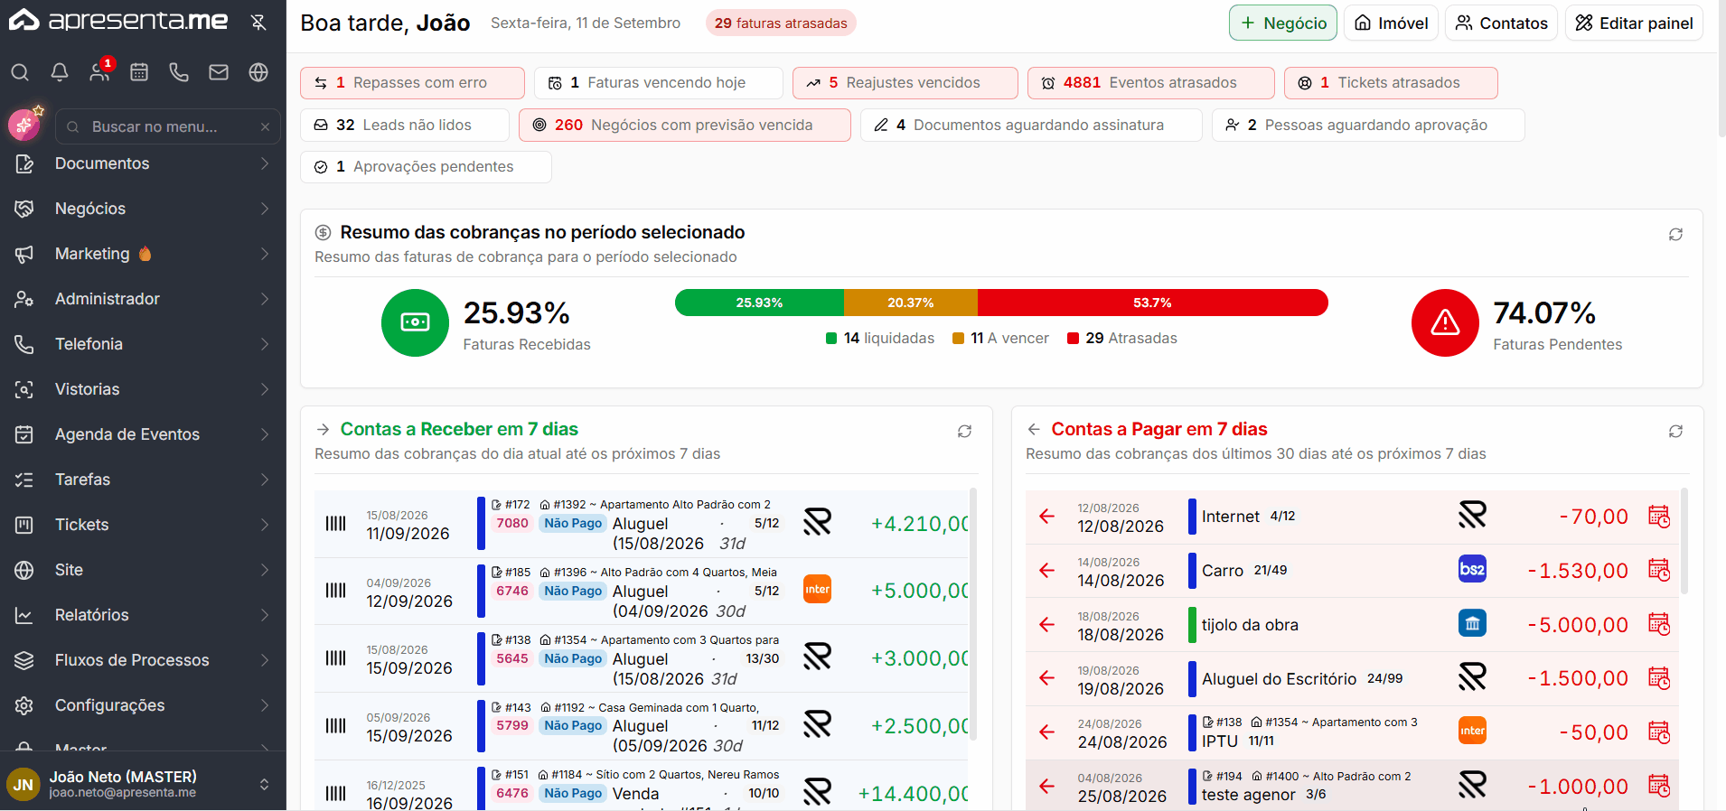Click the Imóvel button
Screen dimensions: 1726x811
pos(1391,23)
